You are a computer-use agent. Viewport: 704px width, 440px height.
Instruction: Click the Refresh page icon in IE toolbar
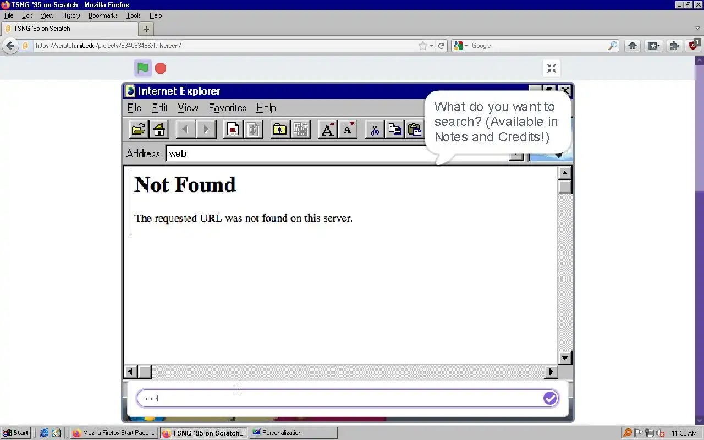[253, 129]
